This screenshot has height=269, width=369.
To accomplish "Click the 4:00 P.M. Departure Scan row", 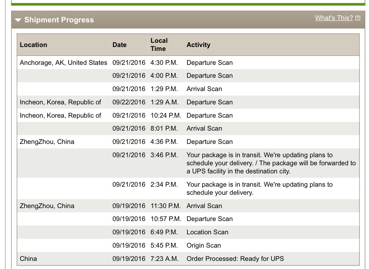I will tap(188, 76).
